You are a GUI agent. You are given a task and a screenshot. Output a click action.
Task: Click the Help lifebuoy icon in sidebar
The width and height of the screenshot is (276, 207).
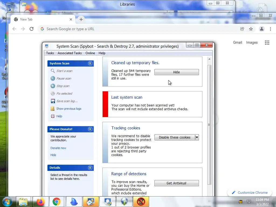tap(53, 116)
